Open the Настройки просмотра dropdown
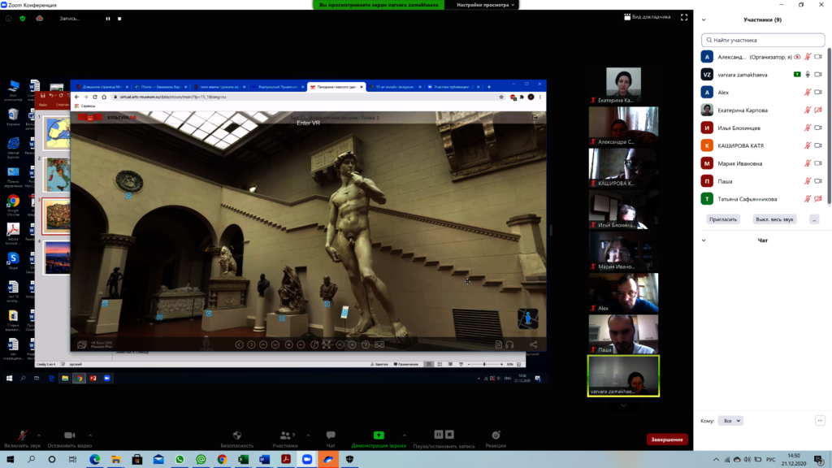The image size is (832, 468). 486,5
